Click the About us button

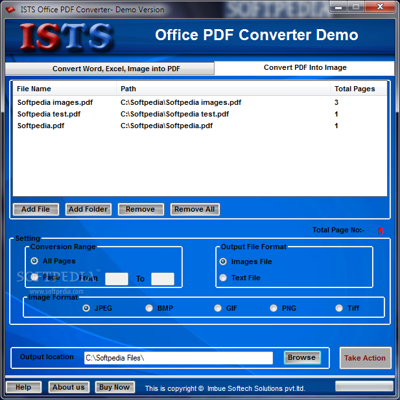pos(69,387)
